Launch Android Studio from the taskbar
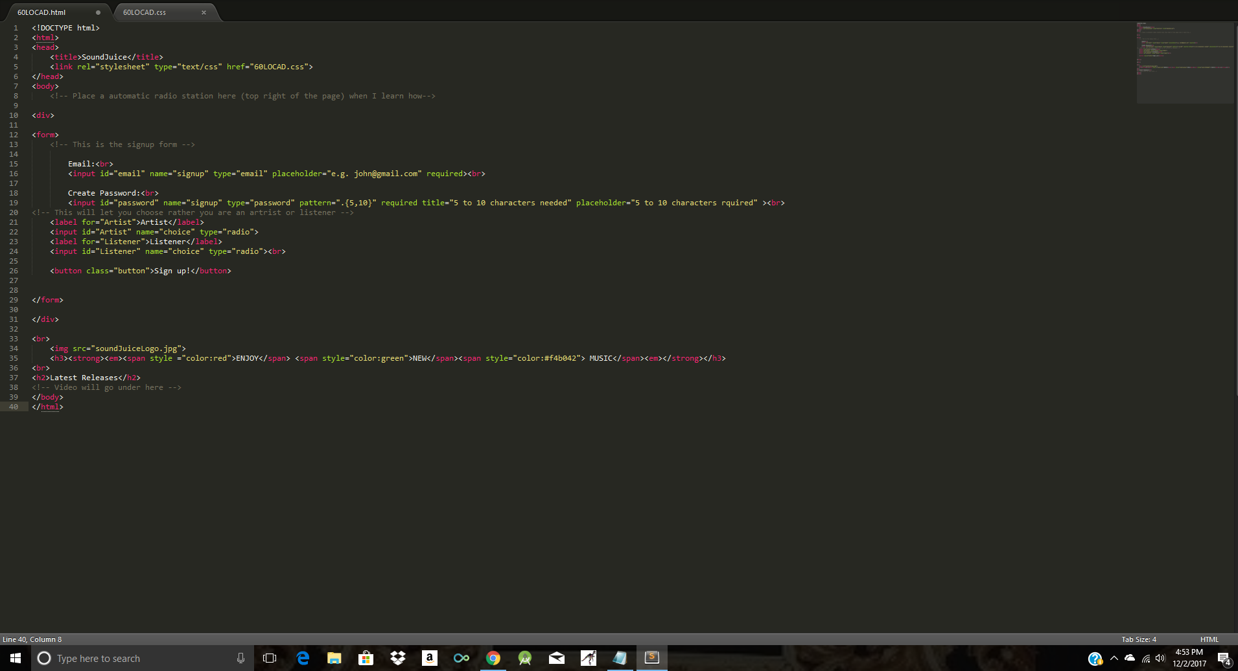 click(x=525, y=657)
